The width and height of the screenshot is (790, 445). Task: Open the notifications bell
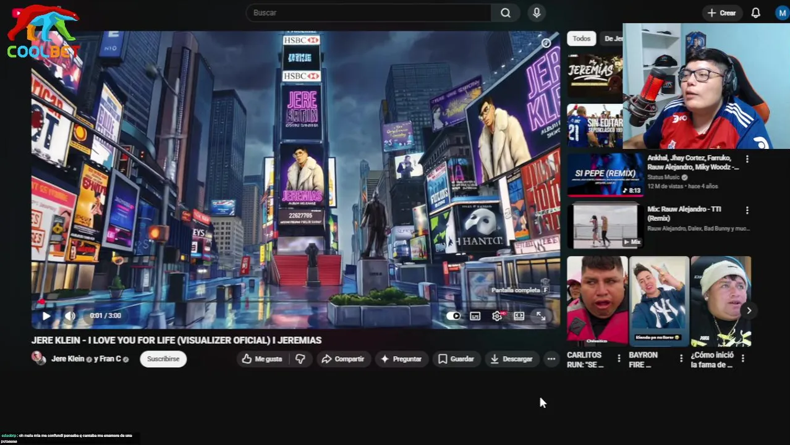(755, 13)
